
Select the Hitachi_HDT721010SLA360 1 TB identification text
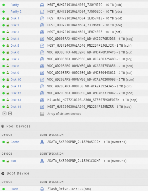coord(92,100)
